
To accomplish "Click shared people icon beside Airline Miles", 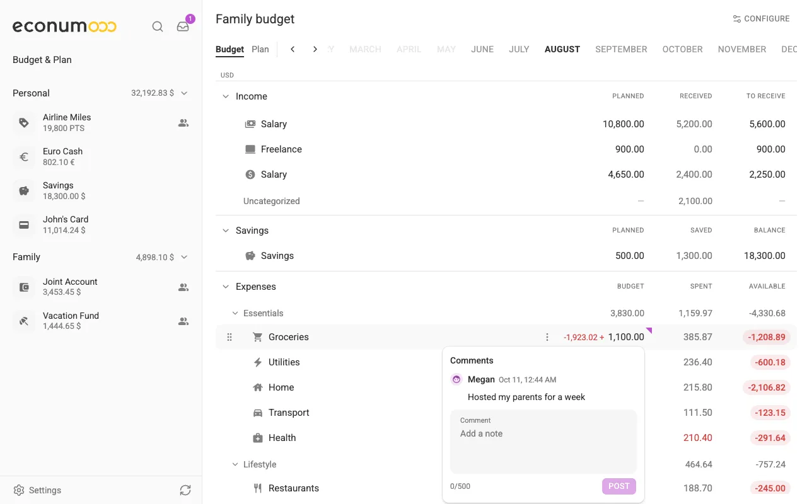I will [183, 123].
